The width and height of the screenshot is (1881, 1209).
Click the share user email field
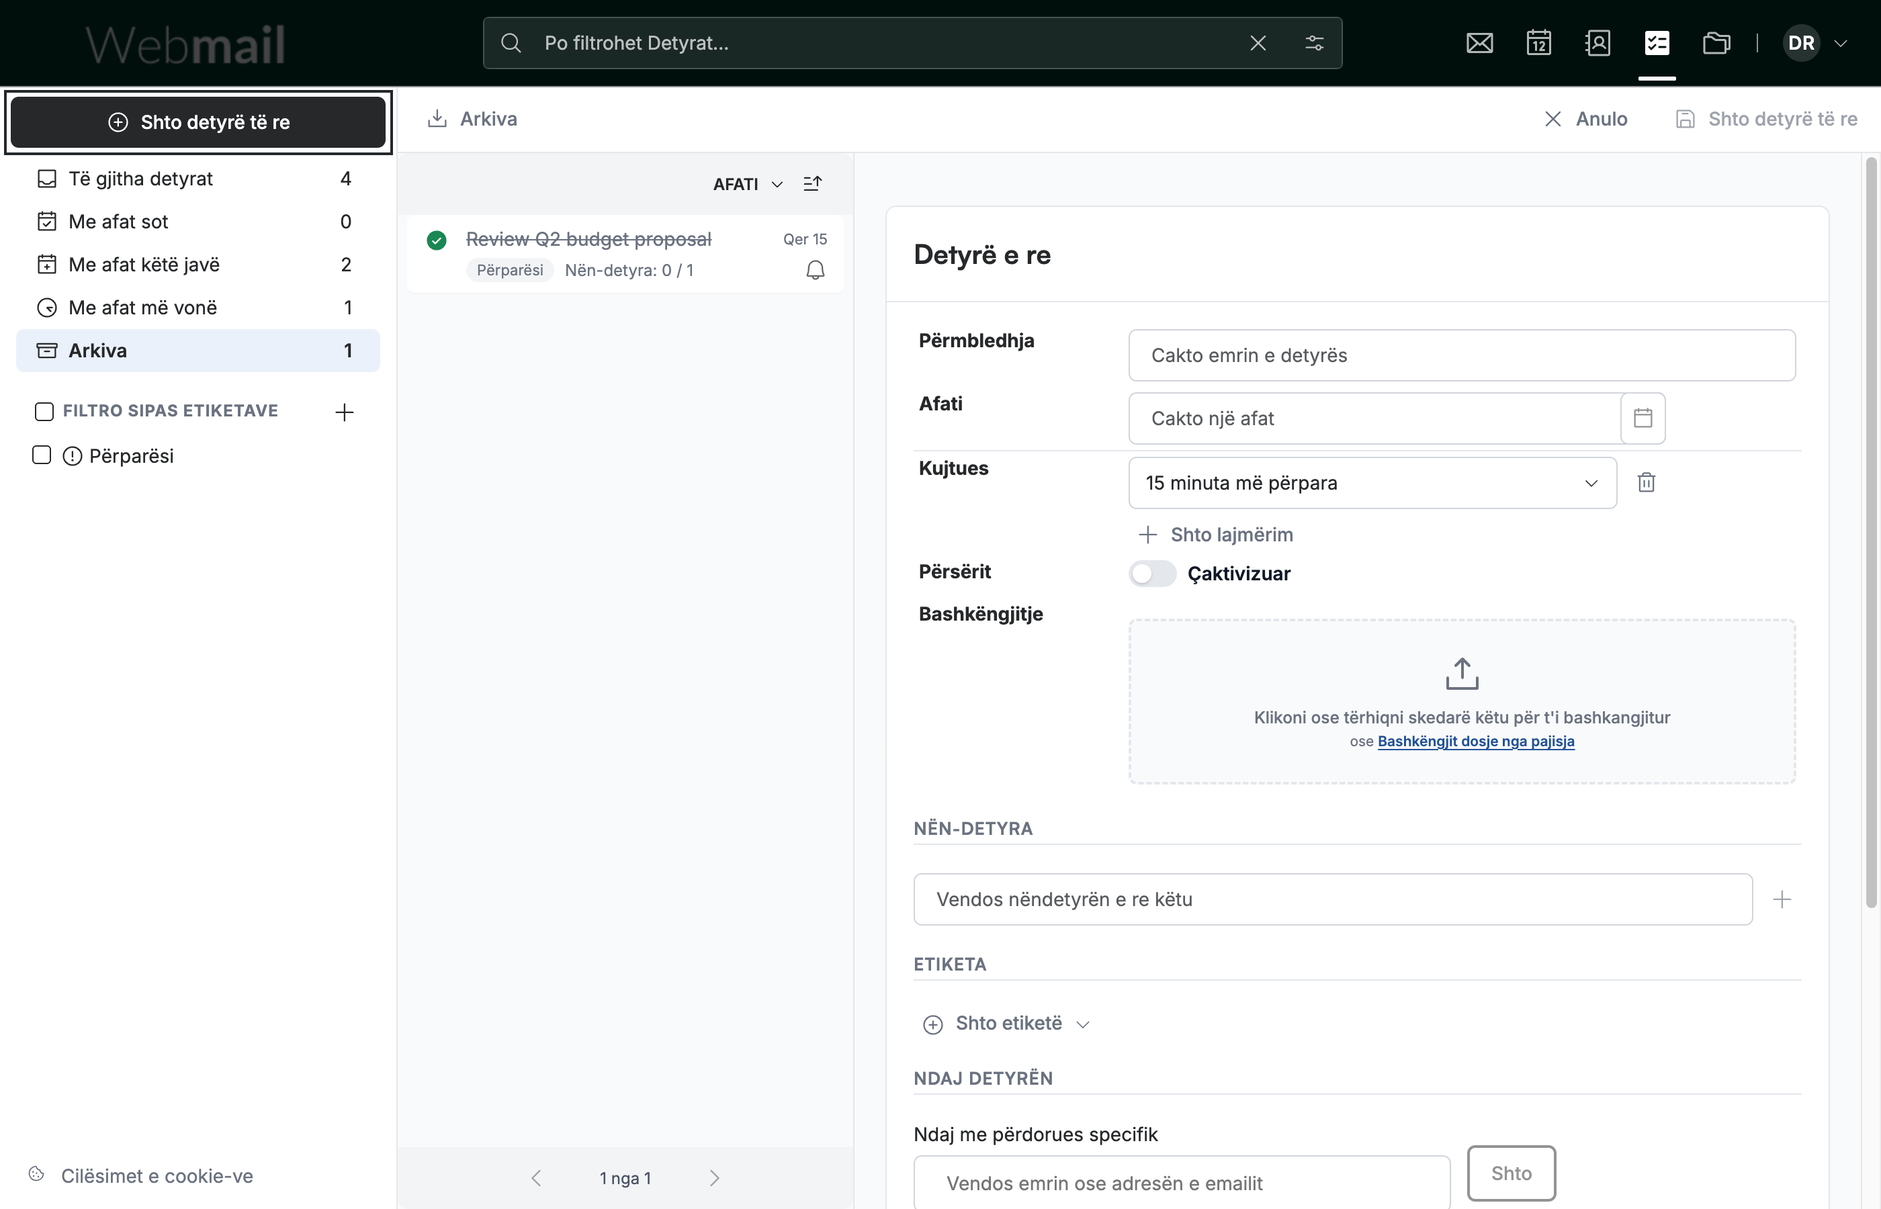1182,1182
